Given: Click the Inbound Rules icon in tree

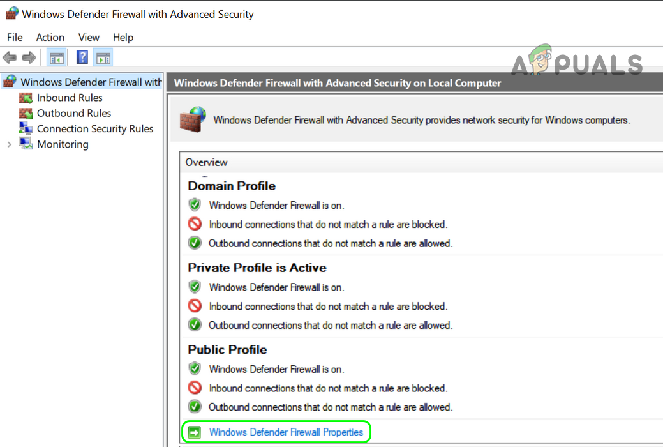Looking at the screenshot, I should (26, 98).
